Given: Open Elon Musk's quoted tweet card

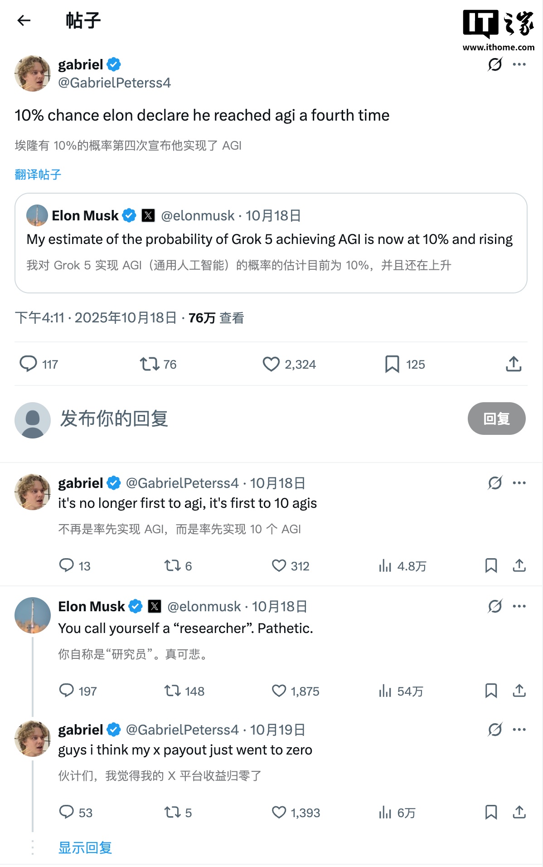Looking at the screenshot, I should click(x=271, y=244).
